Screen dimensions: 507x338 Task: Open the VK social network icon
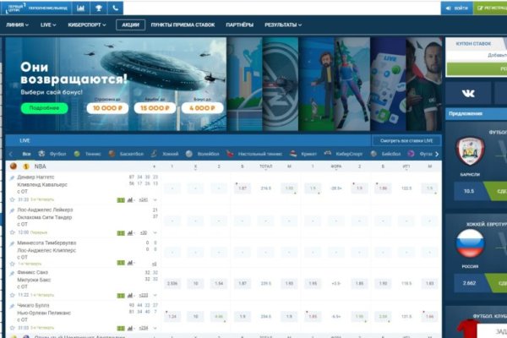click(x=467, y=93)
